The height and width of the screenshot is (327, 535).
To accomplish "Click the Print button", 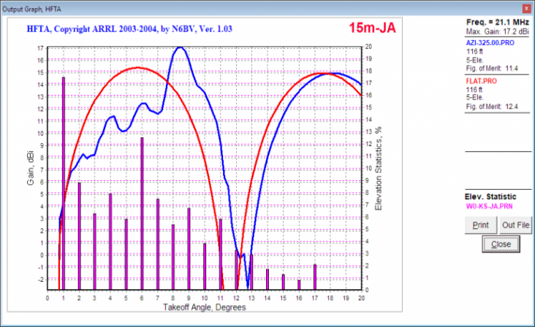I will click(480, 225).
